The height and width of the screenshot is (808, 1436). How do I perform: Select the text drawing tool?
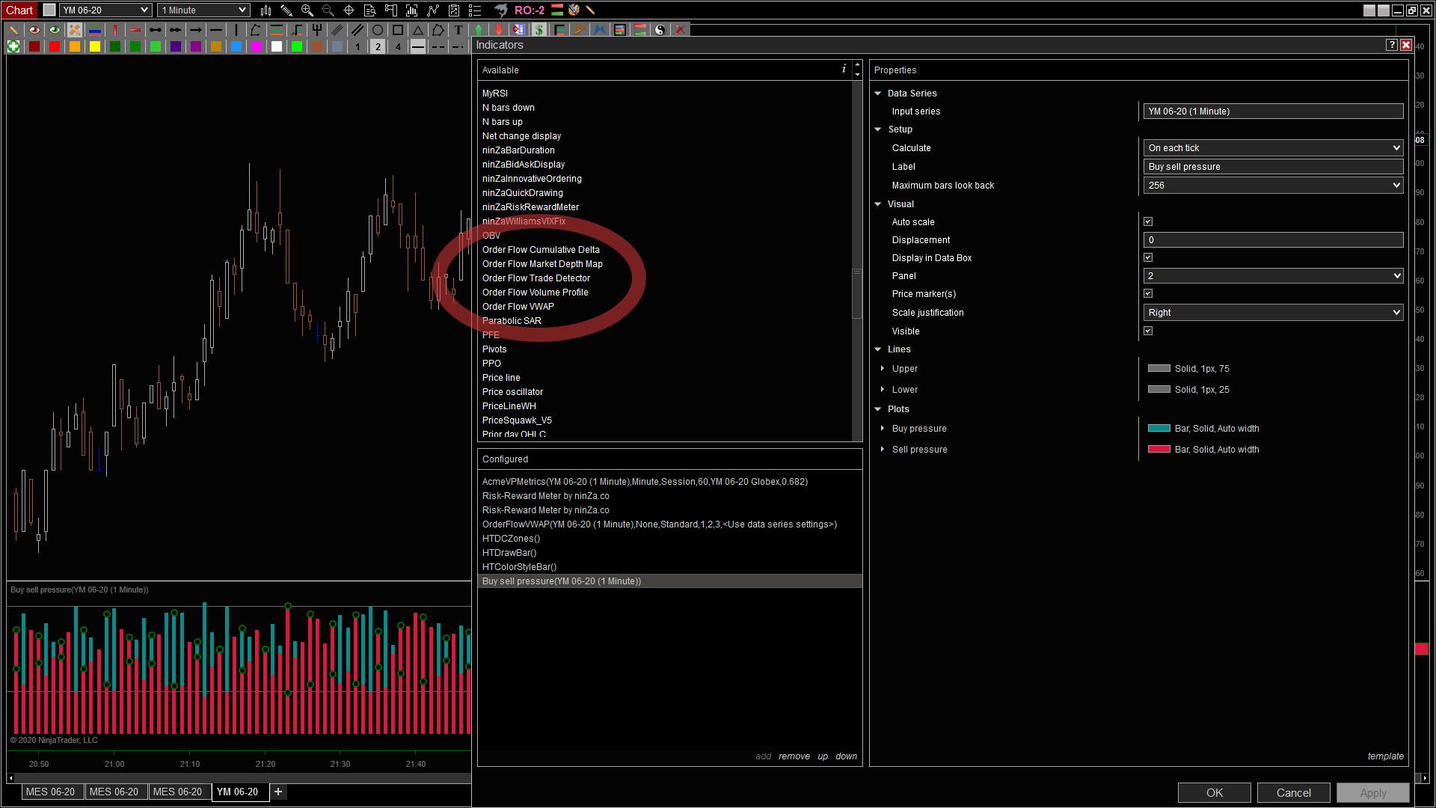[x=459, y=30]
